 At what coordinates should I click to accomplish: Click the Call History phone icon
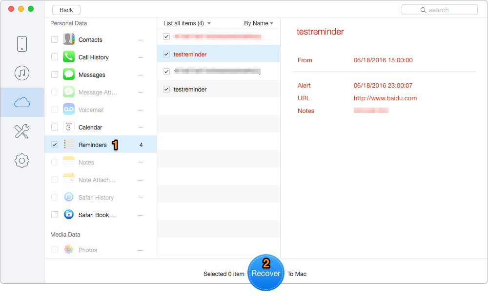(69, 57)
